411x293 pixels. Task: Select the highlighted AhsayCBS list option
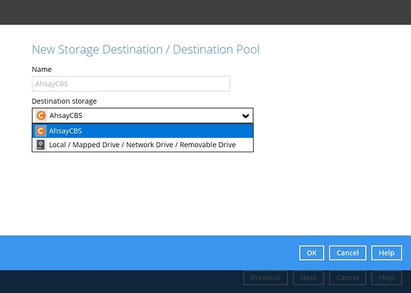coord(143,131)
